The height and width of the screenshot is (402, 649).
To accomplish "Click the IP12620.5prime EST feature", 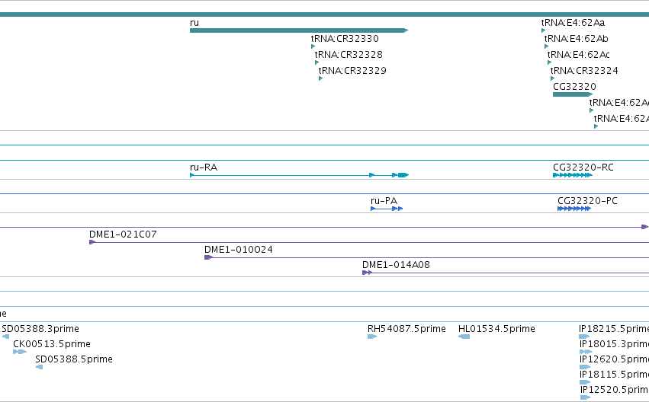I will pos(585,367).
